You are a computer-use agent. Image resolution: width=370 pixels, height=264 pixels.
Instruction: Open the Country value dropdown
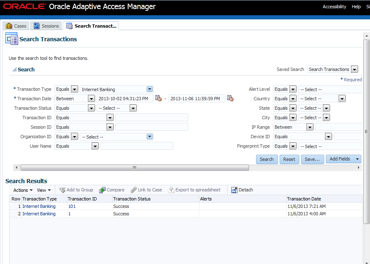pyautogui.click(x=342, y=99)
